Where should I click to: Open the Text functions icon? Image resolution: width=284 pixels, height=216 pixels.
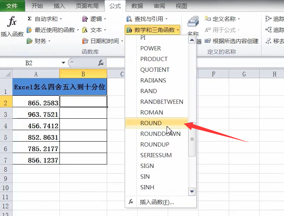(x=85, y=30)
